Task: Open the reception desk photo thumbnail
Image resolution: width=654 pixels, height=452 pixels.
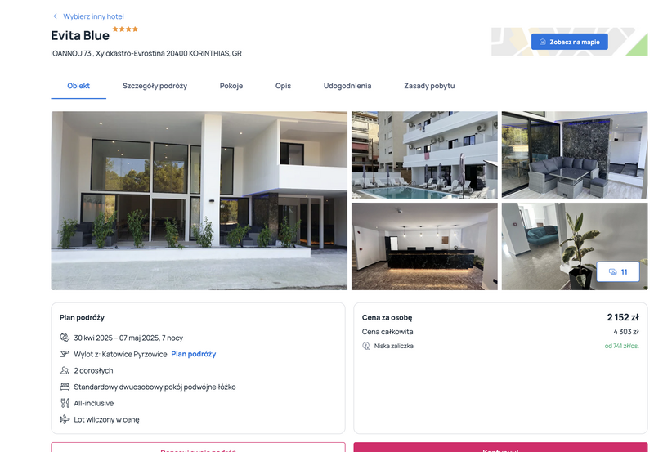Action: point(424,246)
